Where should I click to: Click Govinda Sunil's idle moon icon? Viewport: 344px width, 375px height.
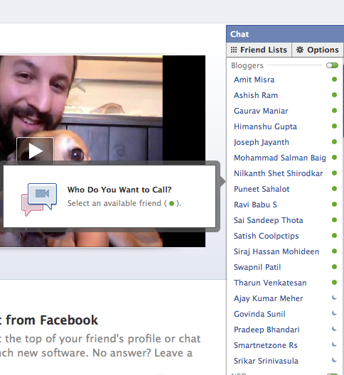(335, 313)
